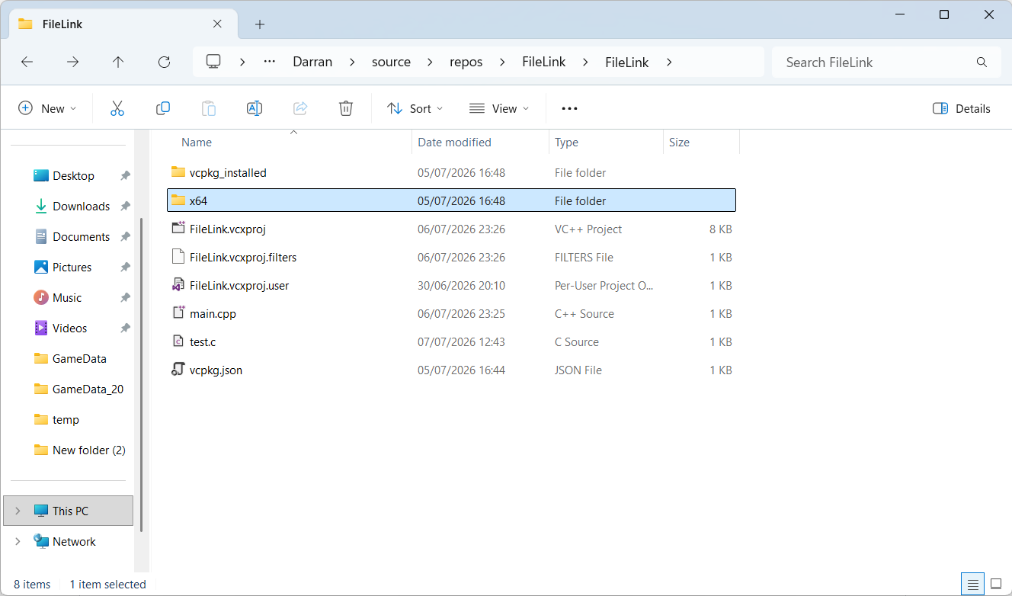
Task: Select the x64 folder icon
Action: tap(178, 200)
